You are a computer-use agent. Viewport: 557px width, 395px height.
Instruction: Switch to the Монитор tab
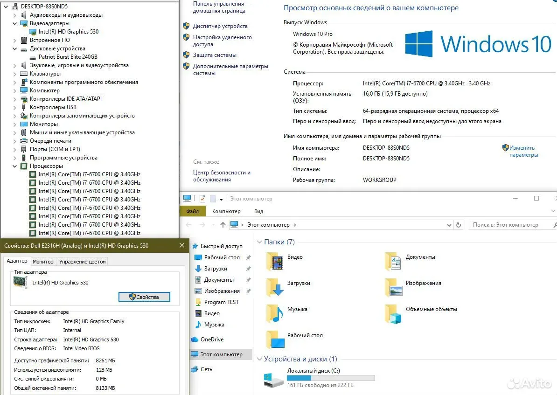(43, 262)
